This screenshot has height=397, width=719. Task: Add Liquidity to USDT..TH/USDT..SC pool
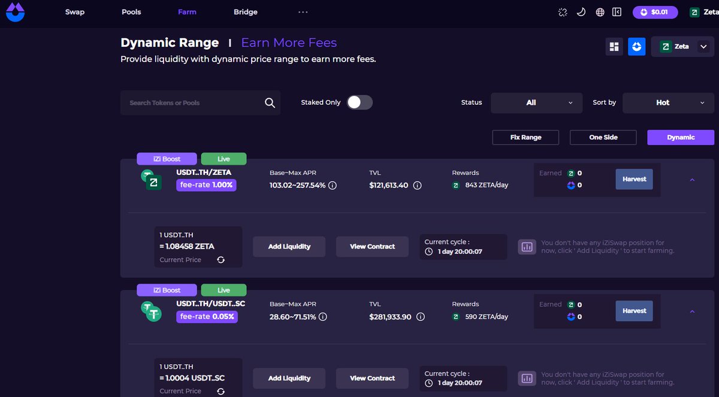[289, 378]
